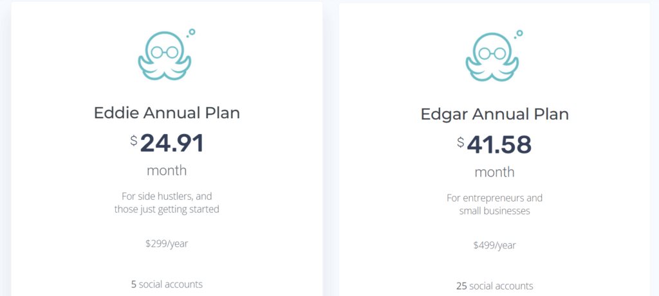This screenshot has width=659, height=296.
Task: Click the 24.91 monthly price
Action: (172, 143)
